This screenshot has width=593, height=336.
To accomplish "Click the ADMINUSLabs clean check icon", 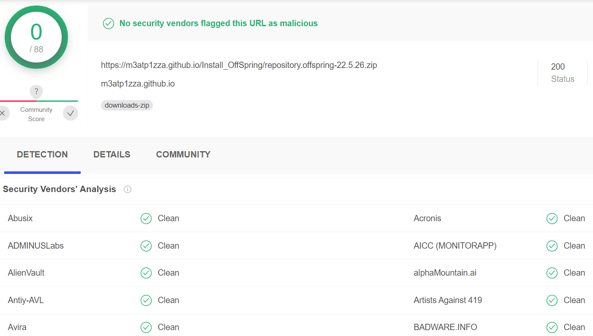I will pyautogui.click(x=146, y=246).
